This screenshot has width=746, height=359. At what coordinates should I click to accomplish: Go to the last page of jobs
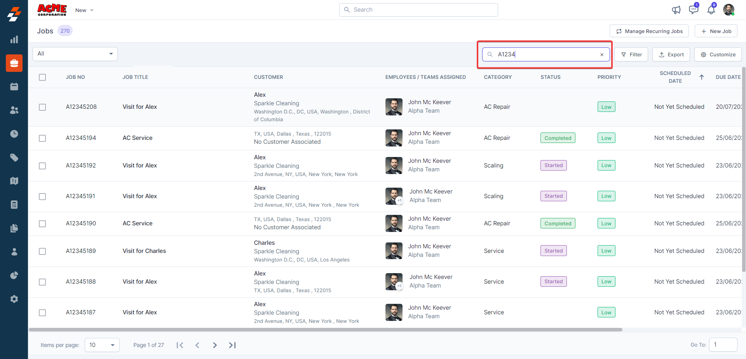232,345
